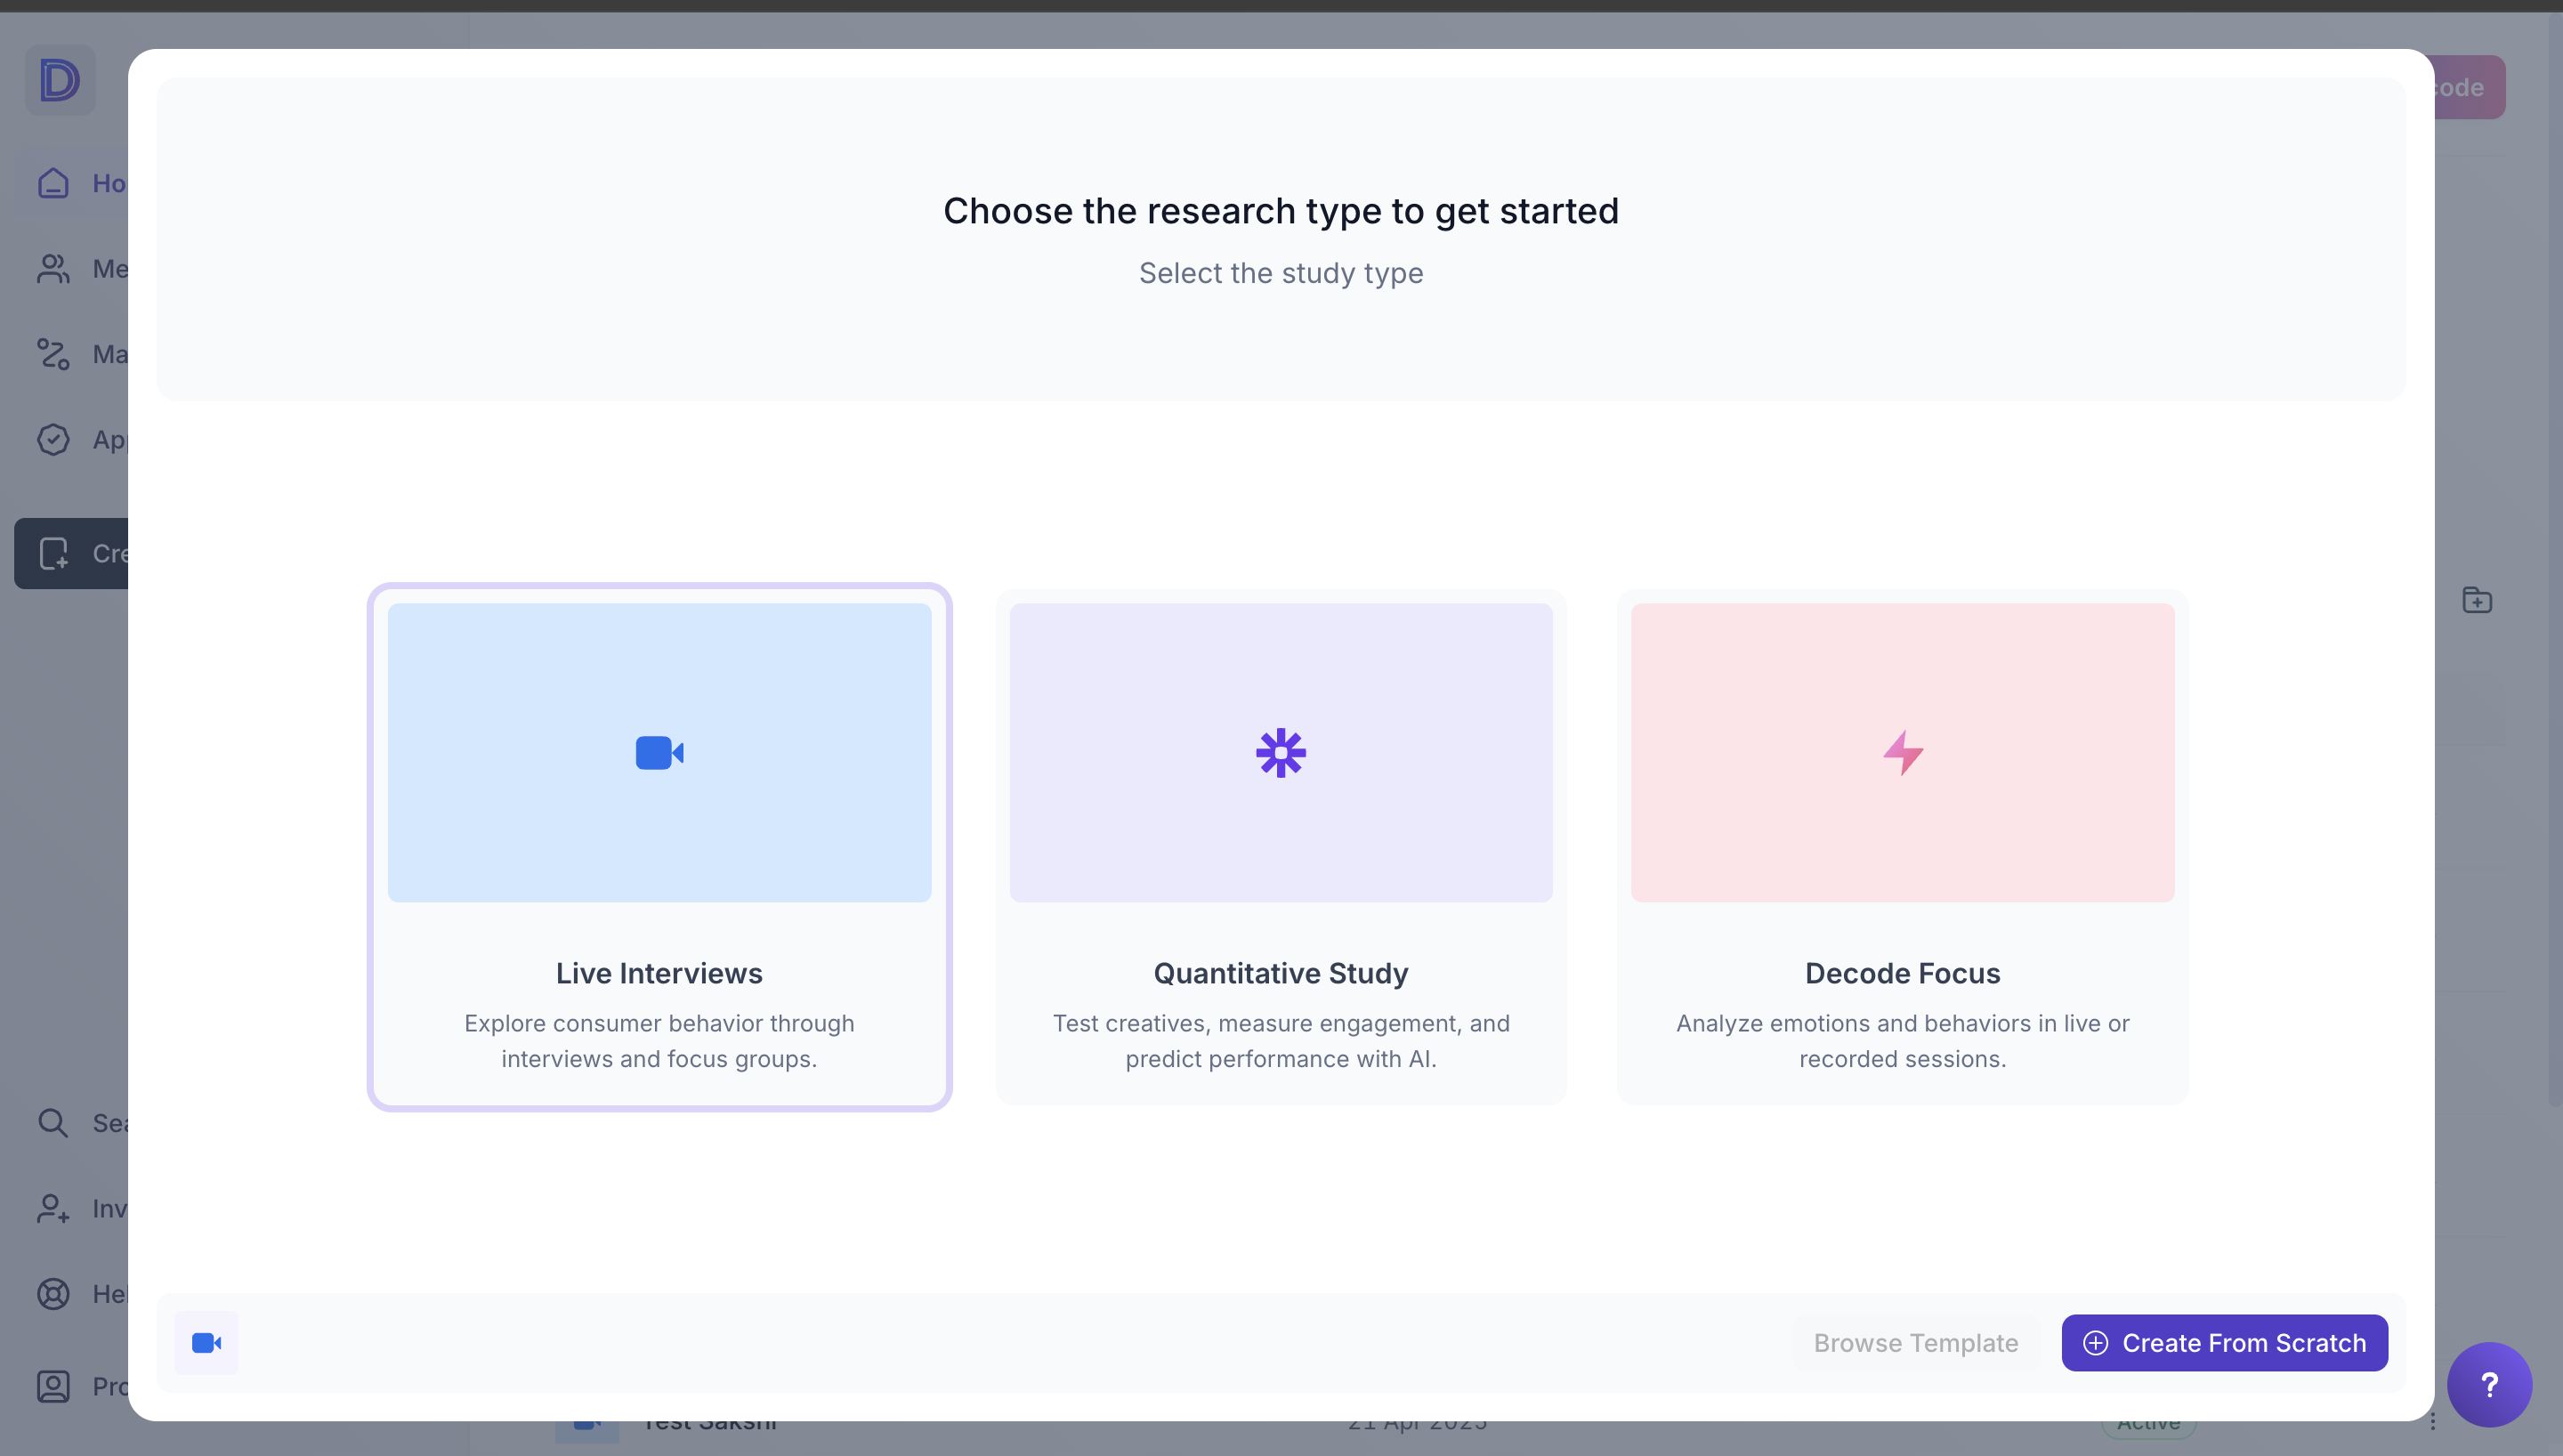Click the blue video camera icon in Live Interviews
The width and height of the screenshot is (2563, 1456).
[x=659, y=752]
